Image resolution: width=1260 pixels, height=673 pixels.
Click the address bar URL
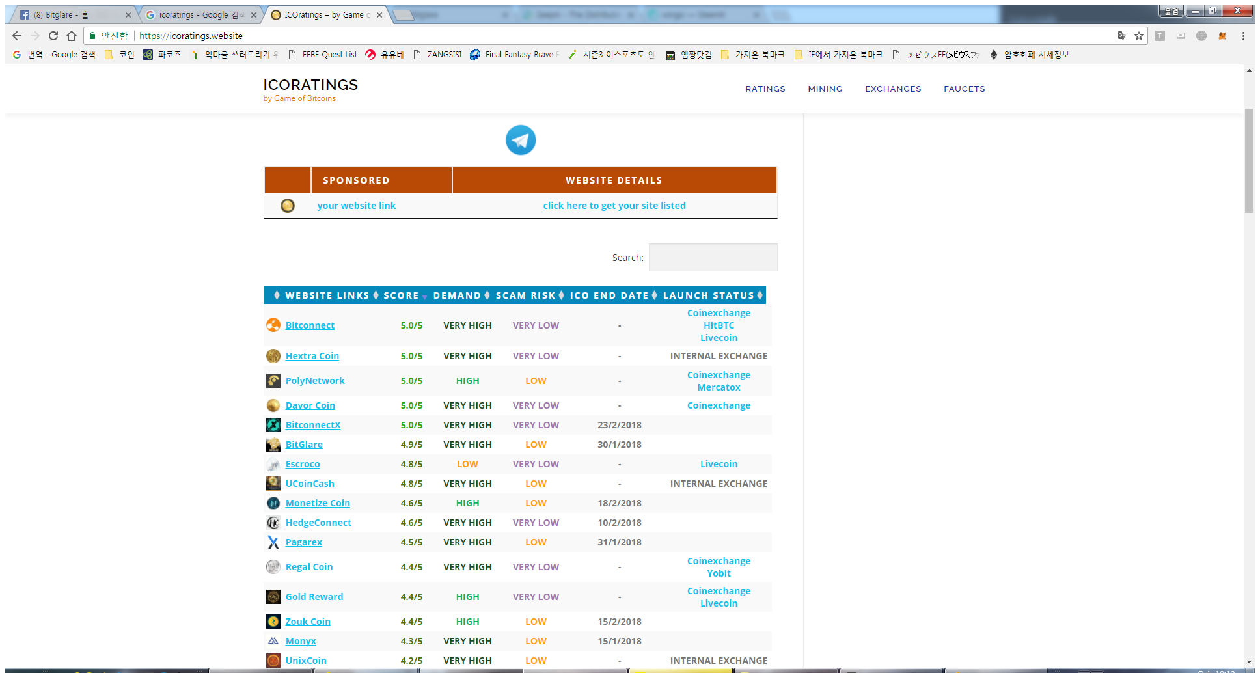tap(191, 36)
